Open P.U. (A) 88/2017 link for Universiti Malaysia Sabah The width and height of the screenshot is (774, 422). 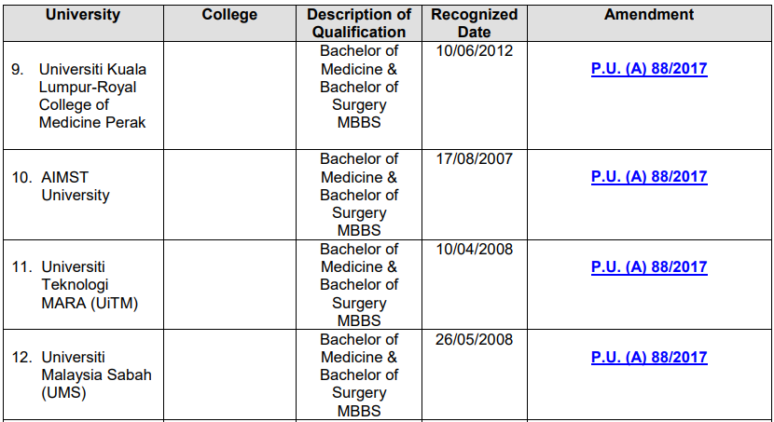tap(649, 358)
